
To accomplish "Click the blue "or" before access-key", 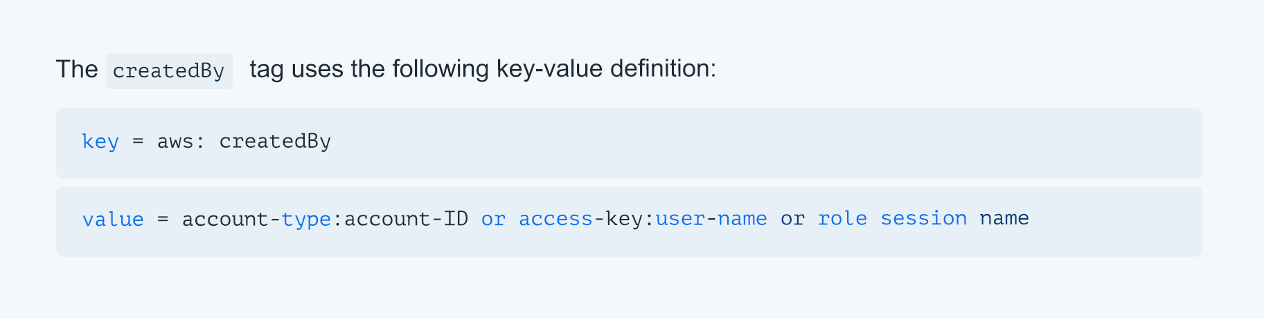I will point(493,220).
